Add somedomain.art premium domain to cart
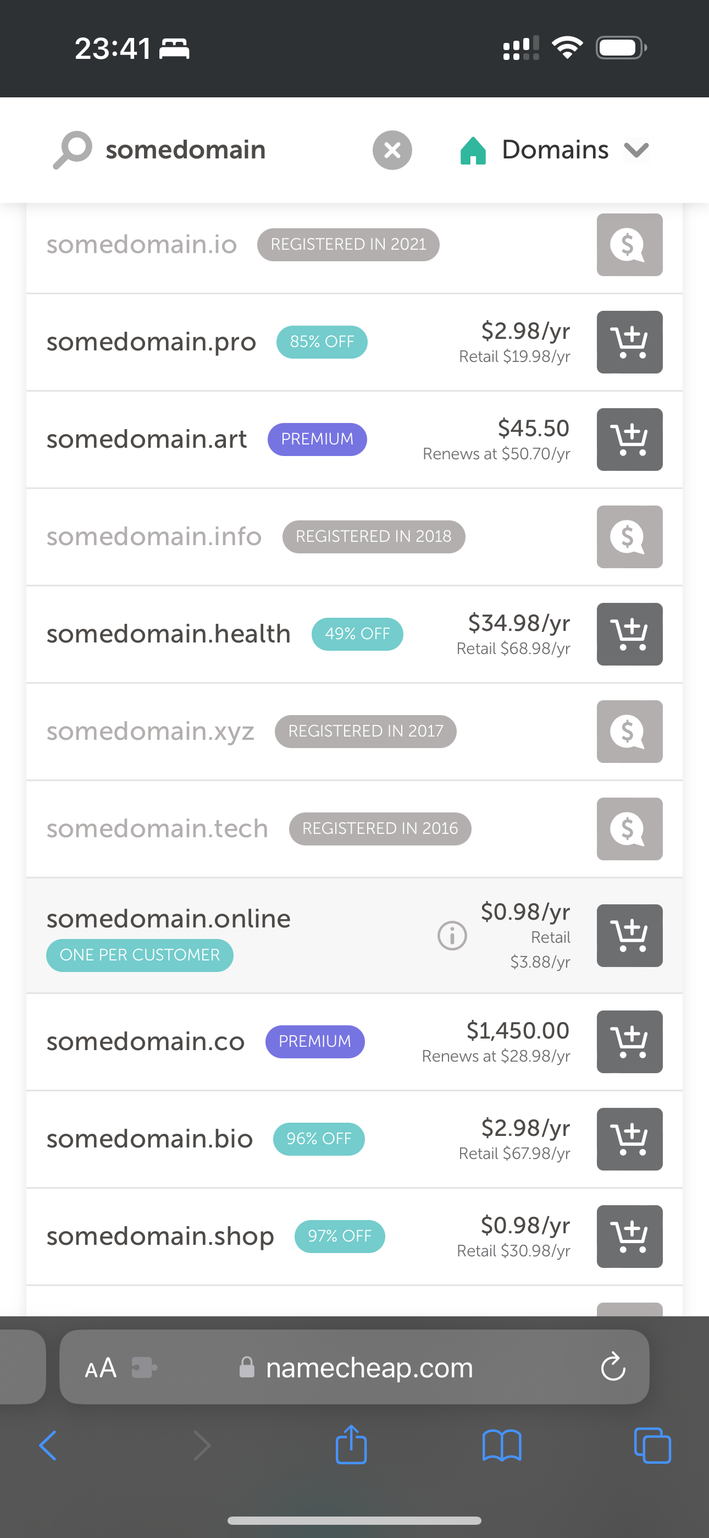Screen dimensions: 709x1538 pyautogui.click(x=629, y=440)
